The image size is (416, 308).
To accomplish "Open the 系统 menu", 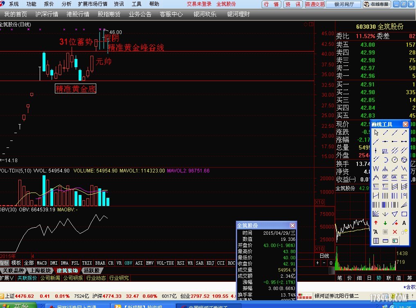I will tap(14, 4).
